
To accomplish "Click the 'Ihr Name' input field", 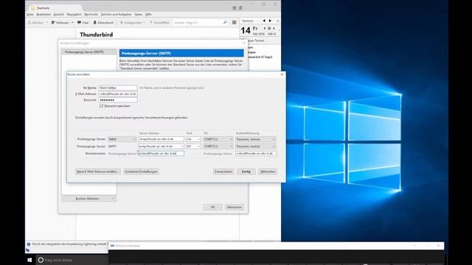I will tap(118, 88).
